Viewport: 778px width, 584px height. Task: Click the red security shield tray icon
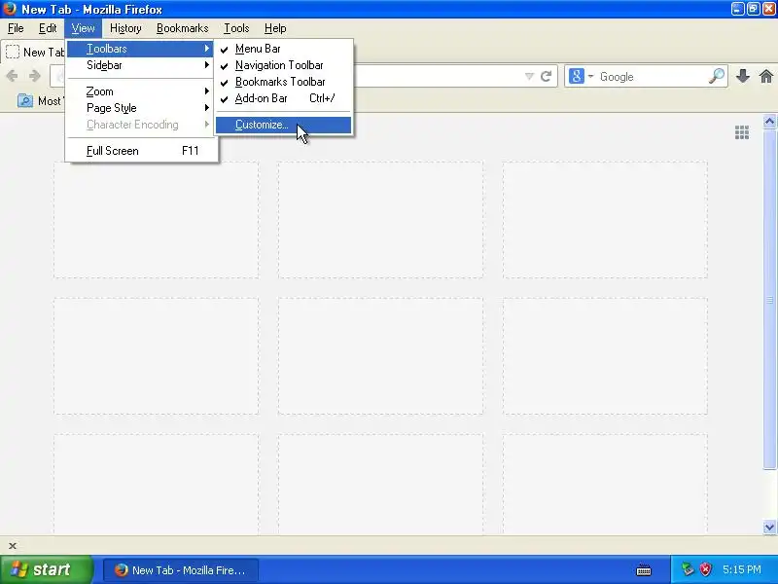coord(705,569)
